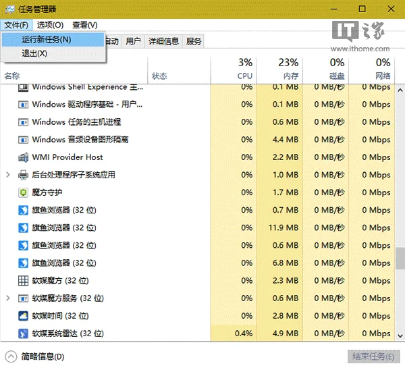Viewport: 405px width, 372px height.
Task: Click the 软媒系统雷达 icon
Action: (23, 334)
